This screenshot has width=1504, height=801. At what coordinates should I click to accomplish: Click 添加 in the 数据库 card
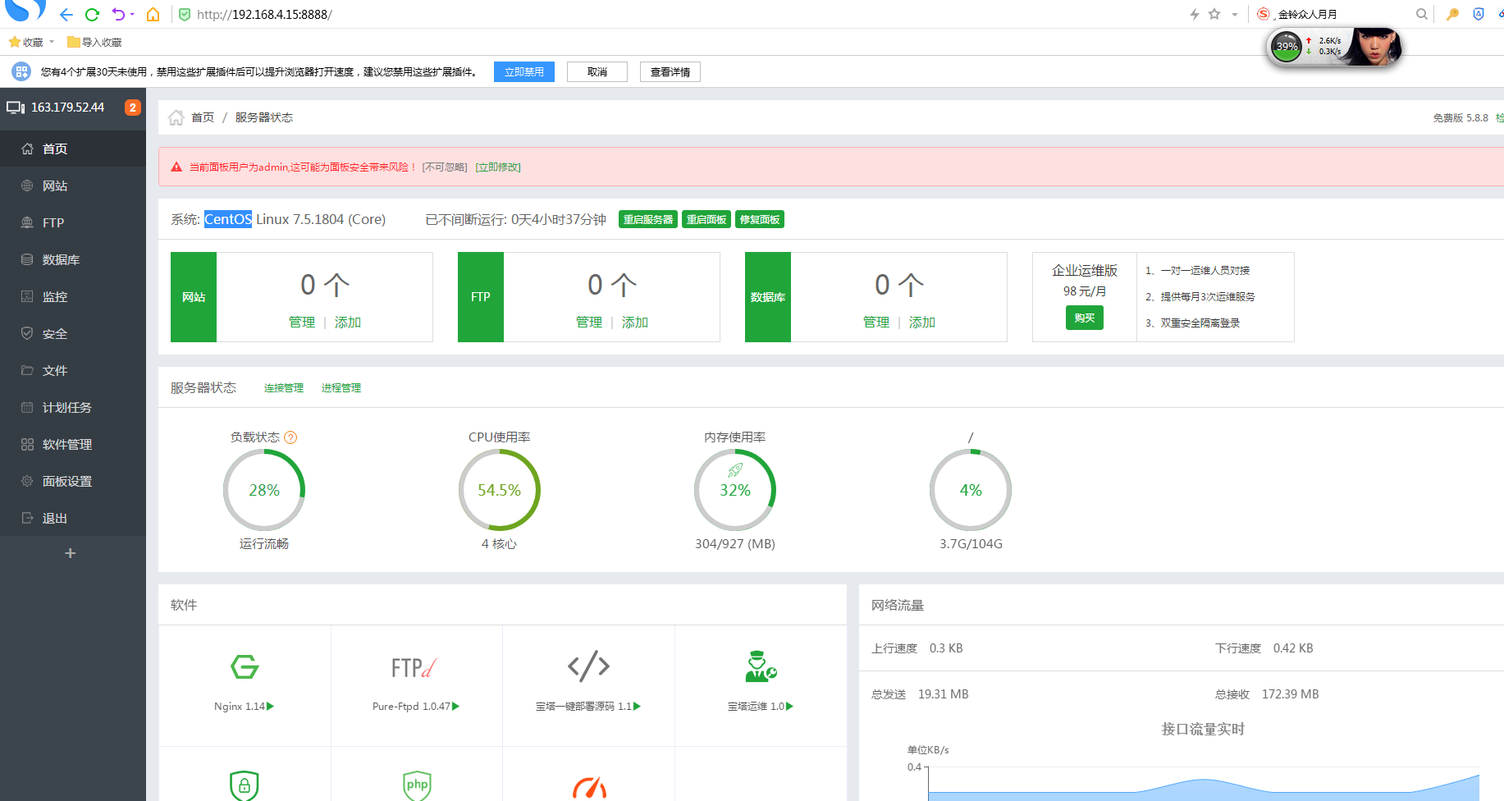(922, 323)
